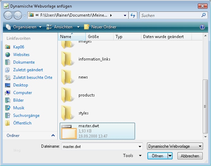Image resolution: width=211 pixels, height=166 pixels.
Task: Open Kap06 favorite link
Action: [x=19, y=47]
